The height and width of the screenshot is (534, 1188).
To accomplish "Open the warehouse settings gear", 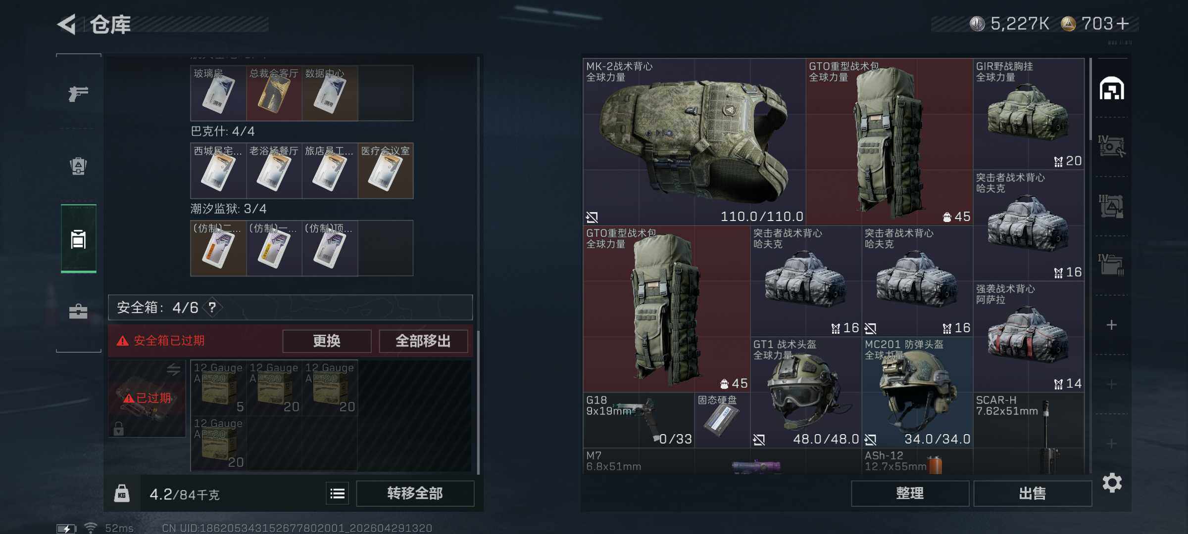I will (x=1112, y=483).
